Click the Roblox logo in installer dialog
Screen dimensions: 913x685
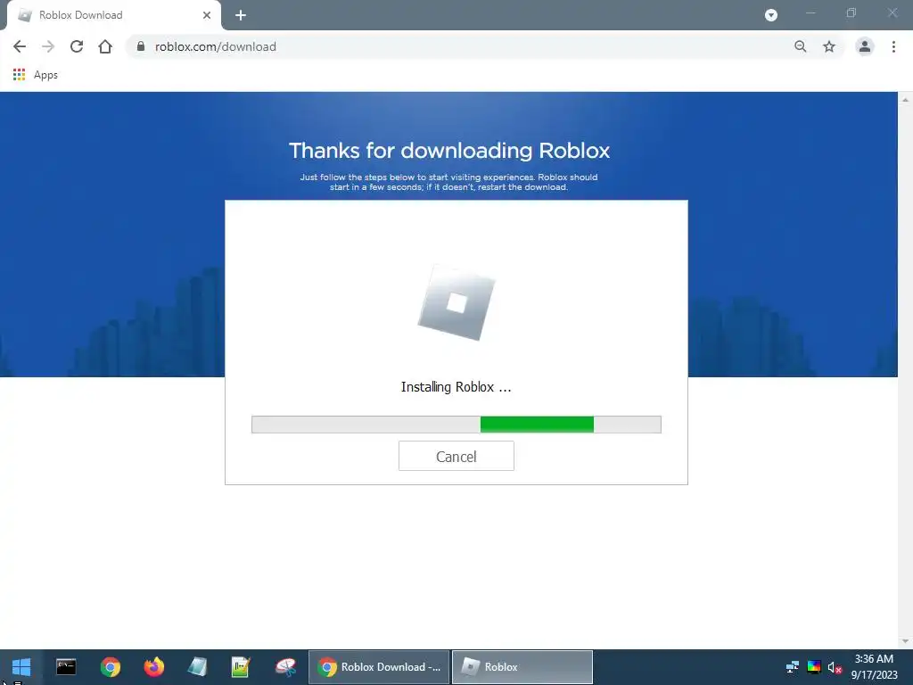pos(456,303)
